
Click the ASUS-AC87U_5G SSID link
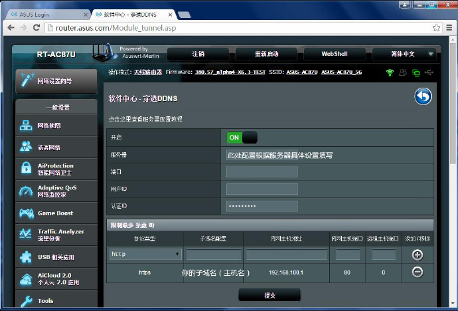(341, 72)
